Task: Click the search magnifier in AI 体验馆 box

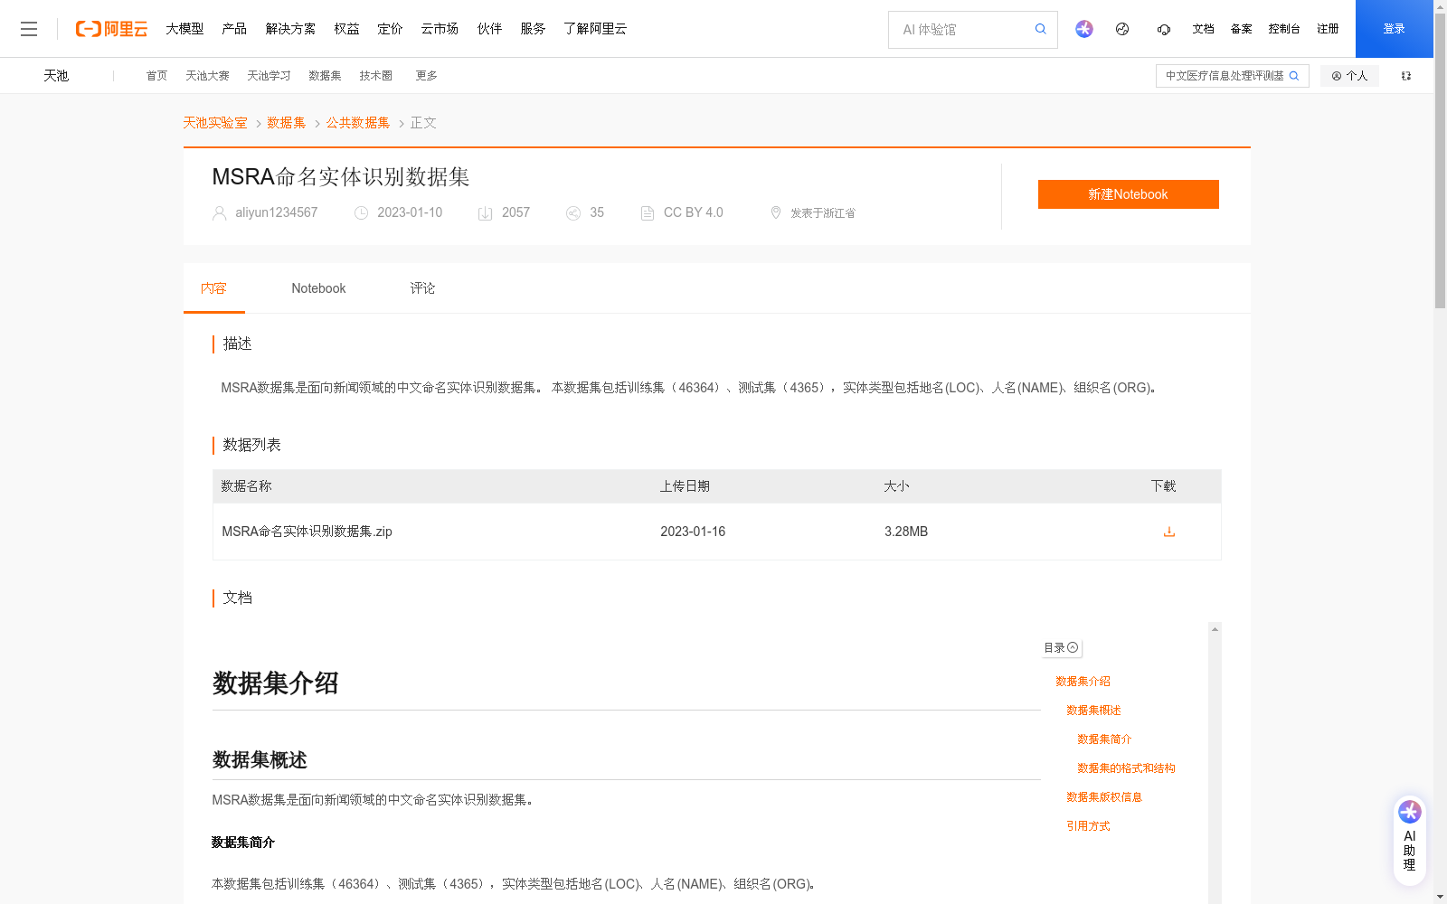Action: pyautogui.click(x=1041, y=29)
